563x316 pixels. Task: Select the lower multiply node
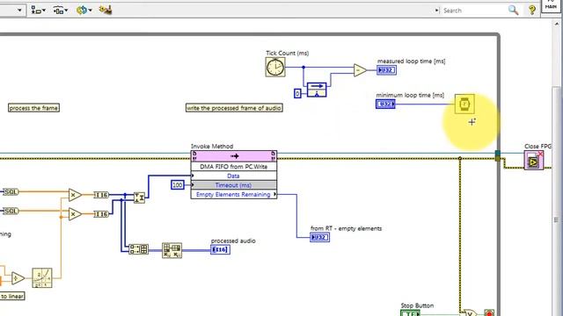pos(75,214)
